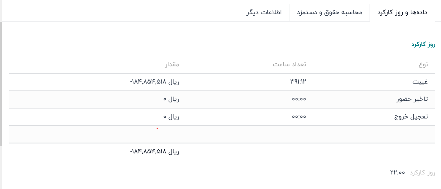Edit the روز کارکرد value ۲۲.۰۰

(397, 173)
